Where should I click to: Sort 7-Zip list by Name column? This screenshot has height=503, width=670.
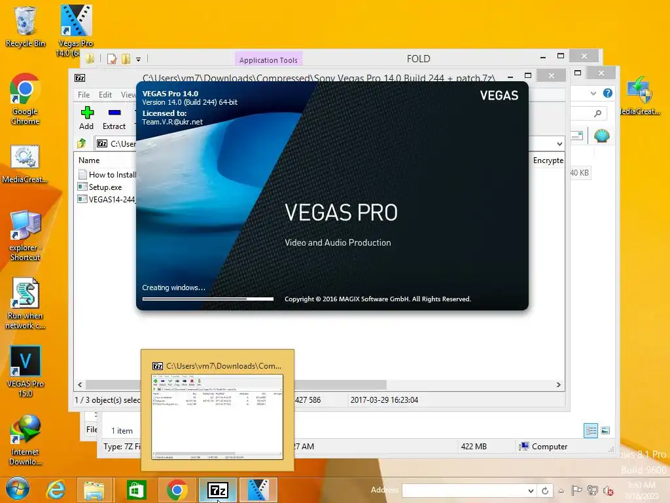pos(89,160)
